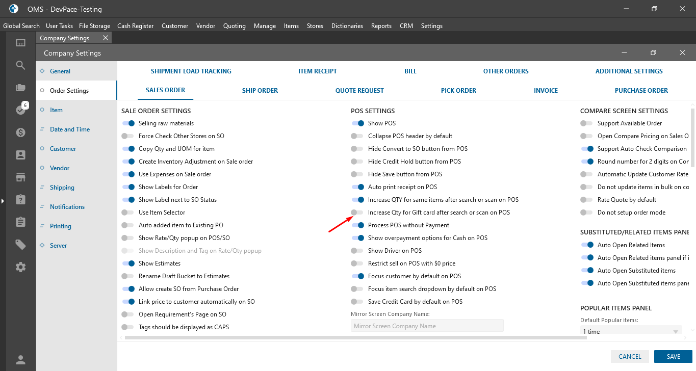Expand the collapsed left sidebar arrow
Screen dimensions: 696x371
click(3, 201)
